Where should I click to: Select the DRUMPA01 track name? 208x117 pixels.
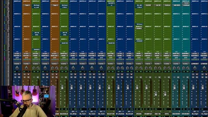coord(148,114)
